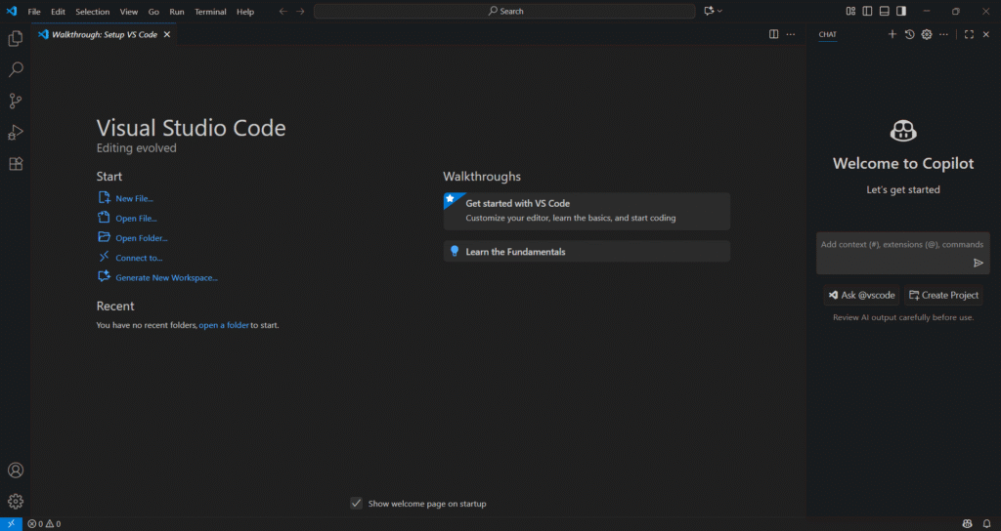Click the send arrow in chat input
Viewport: 1001px width, 531px height.
[x=978, y=263]
